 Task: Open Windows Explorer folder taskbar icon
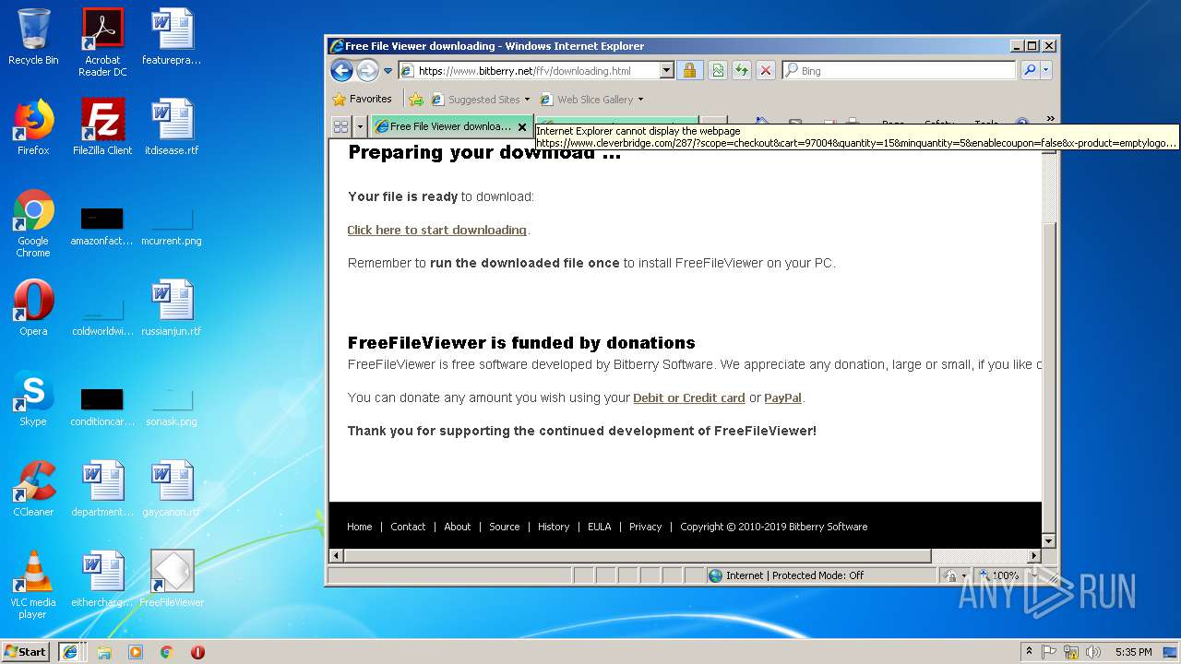(104, 652)
